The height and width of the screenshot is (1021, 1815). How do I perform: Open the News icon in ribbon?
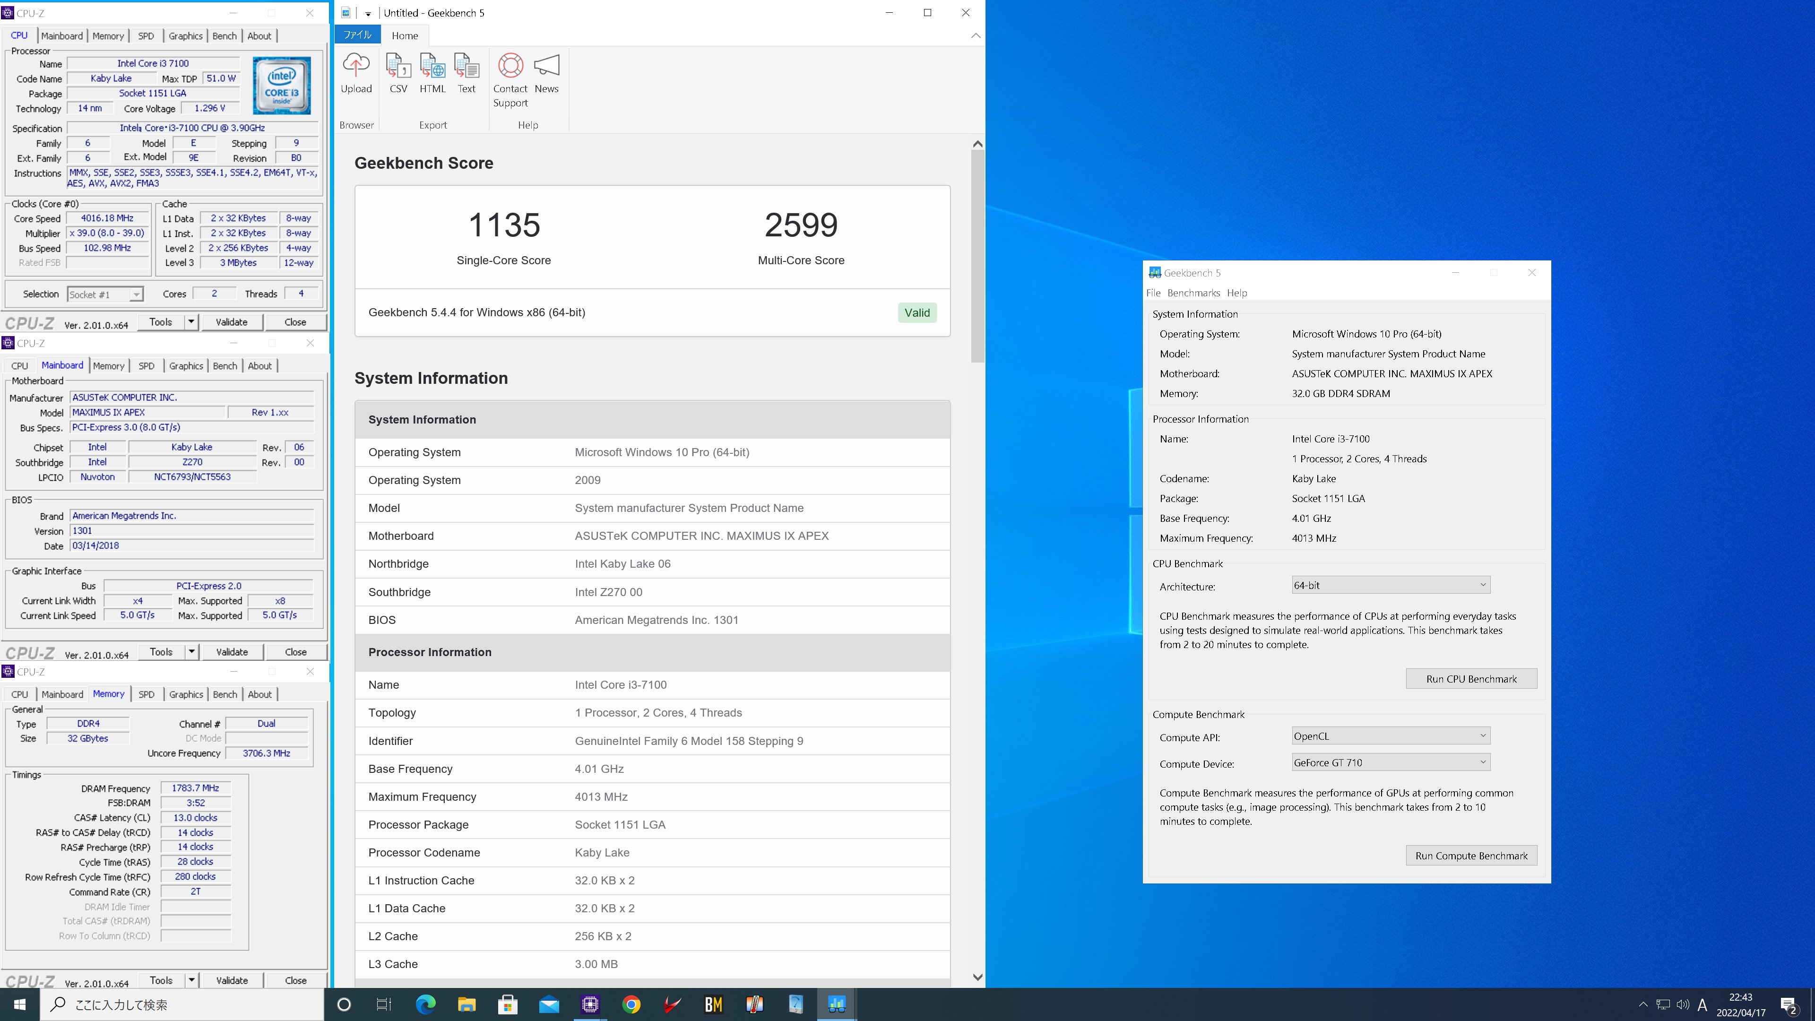click(x=546, y=73)
